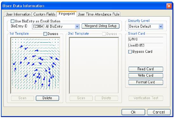Click the Write Card button

click(146, 76)
